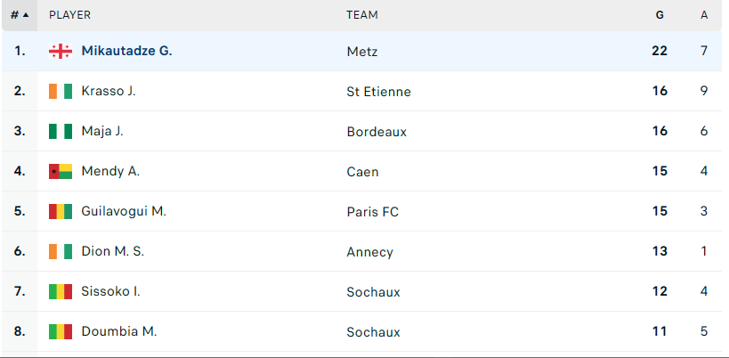Click the Mali flag beside Doumbia M.
729x358 pixels.
coord(61,331)
